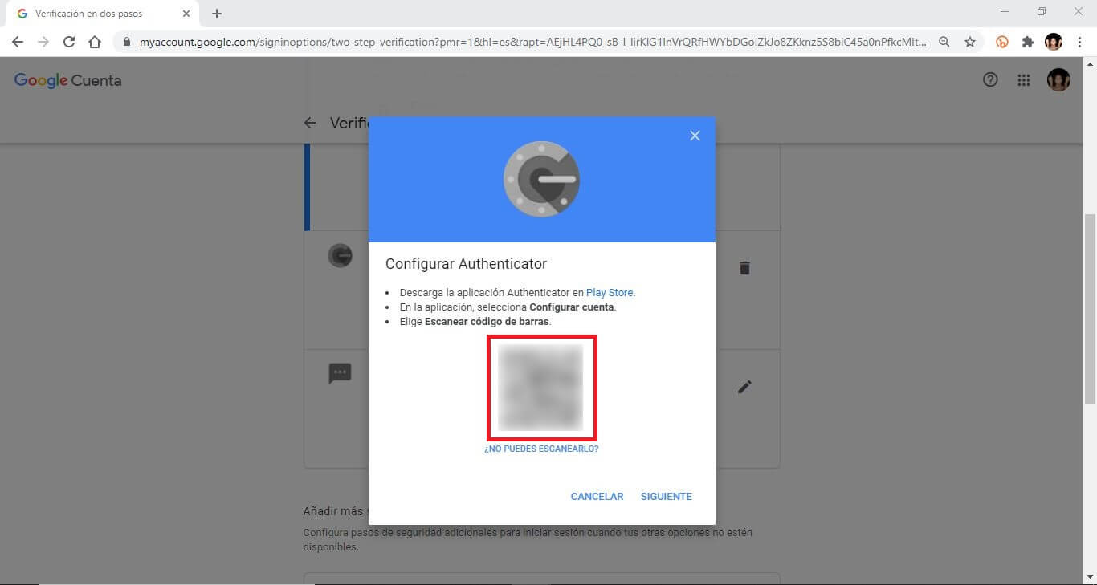Image resolution: width=1097 pixels, height=585 pixels.
Task: Open the Chrome three-dot menu
Action: tap(1080, 42)
